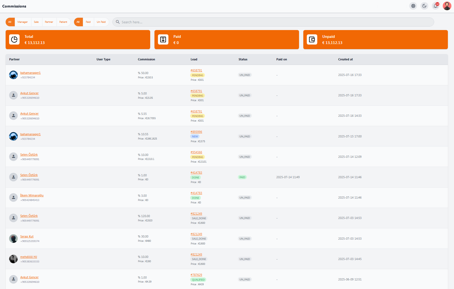
Task: Open lead #895996 link
Action: pos(196,132)
